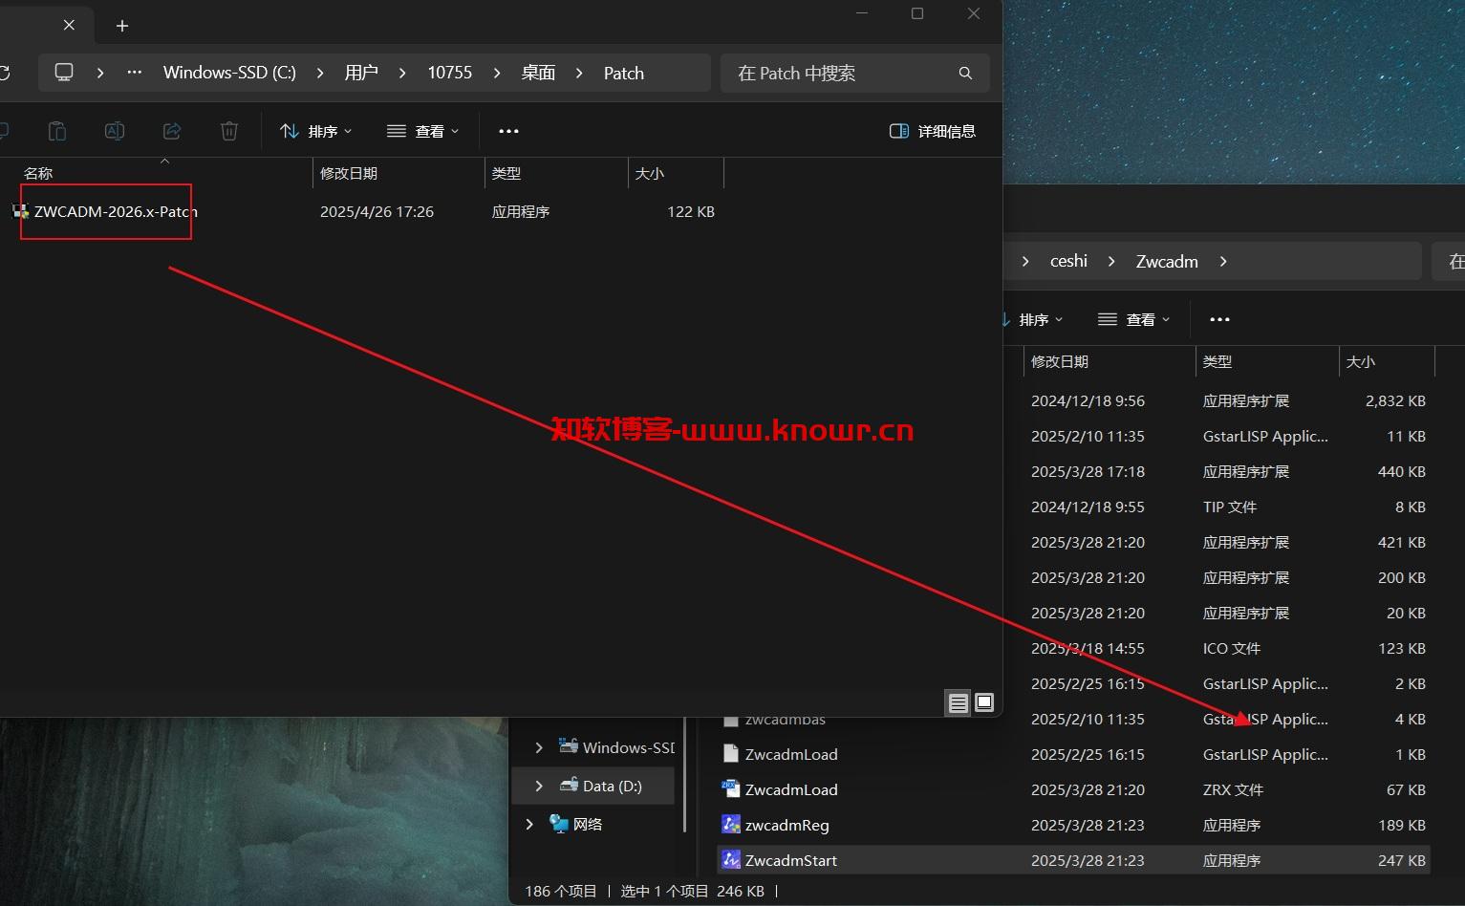Click the 2,832 KB size cell

1395,400
